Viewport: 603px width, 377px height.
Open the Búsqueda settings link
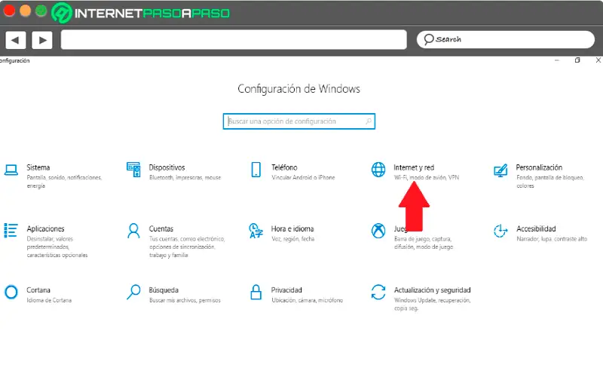(164, 290)
